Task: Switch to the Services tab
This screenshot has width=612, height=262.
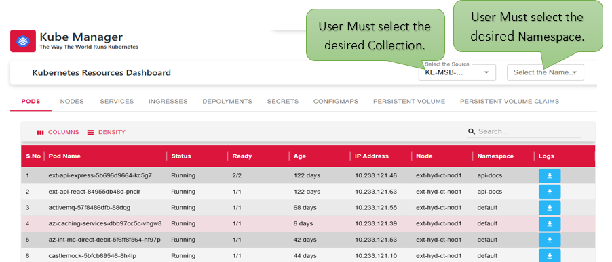Action: click(x=117, y=102)
